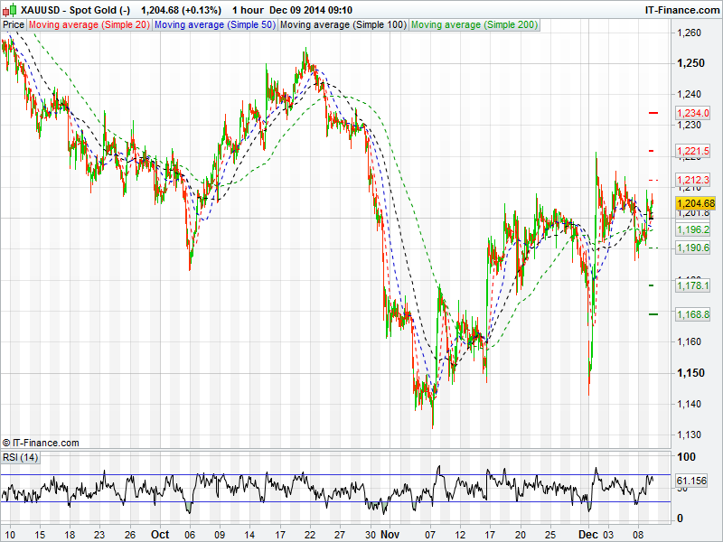Select the Price indicator tab
The image size is (723, 542).
(x=14, y=25)
